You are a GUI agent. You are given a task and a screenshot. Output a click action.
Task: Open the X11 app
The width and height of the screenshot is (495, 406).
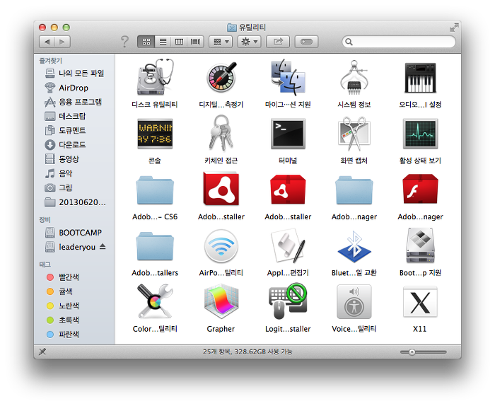420,302
